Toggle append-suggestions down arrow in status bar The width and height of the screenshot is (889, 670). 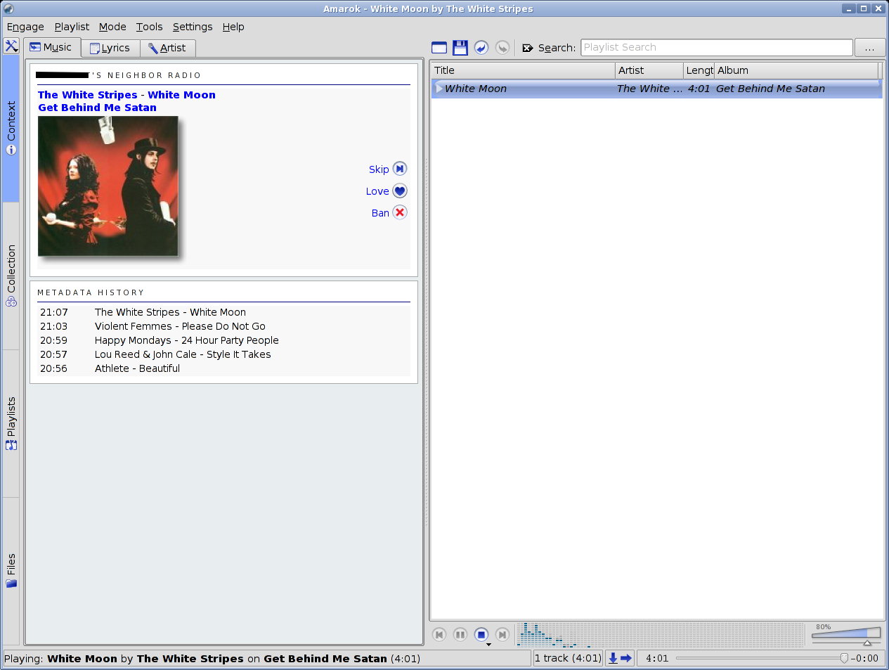click(x=613, y=658)
